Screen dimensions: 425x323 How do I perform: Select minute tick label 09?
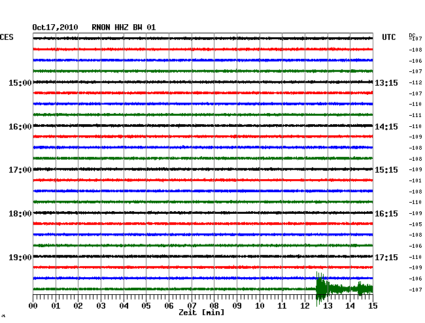(237, 306)
